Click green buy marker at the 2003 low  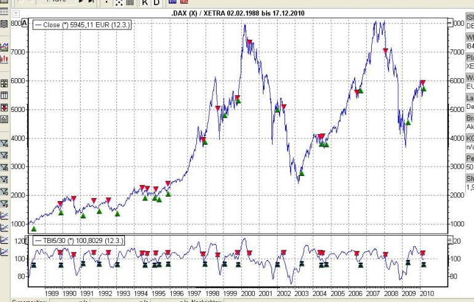[302, 173]
